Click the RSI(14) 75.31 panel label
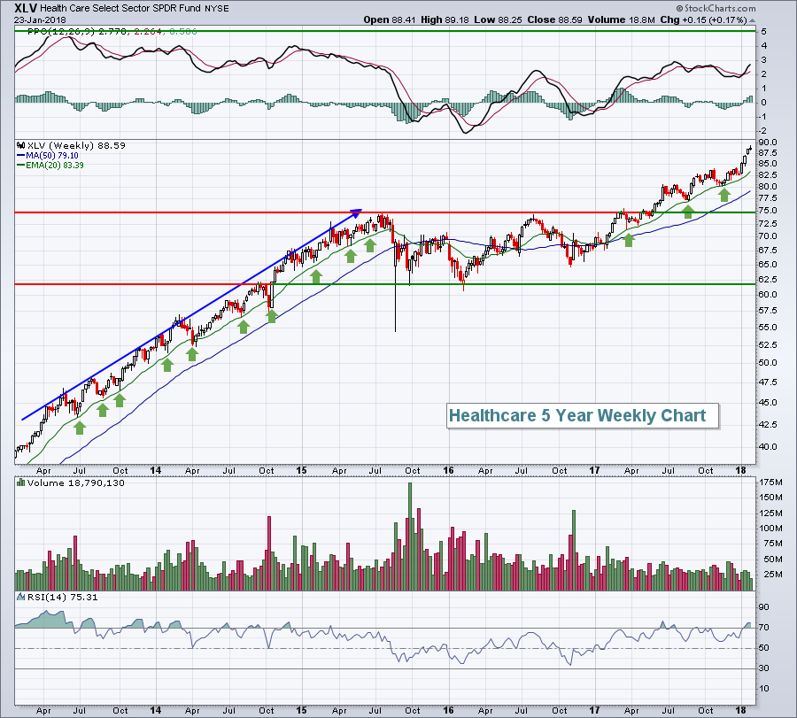The height and width of the screenshot is (718, 797). point(63,597)
